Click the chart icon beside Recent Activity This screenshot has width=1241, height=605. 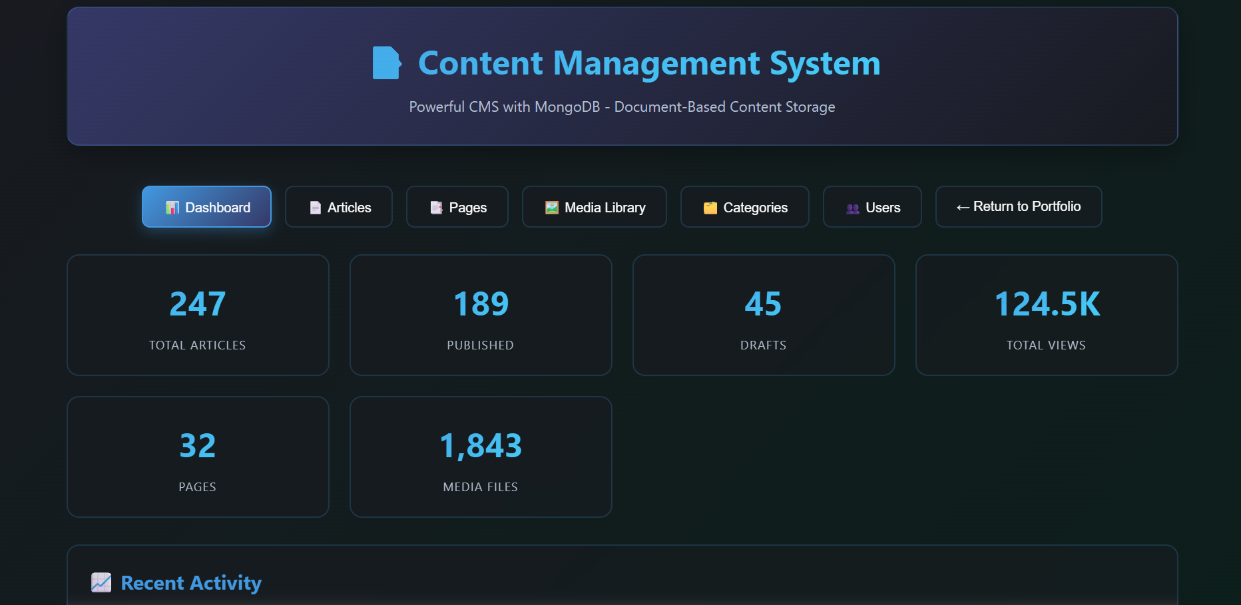pos(101,582)
